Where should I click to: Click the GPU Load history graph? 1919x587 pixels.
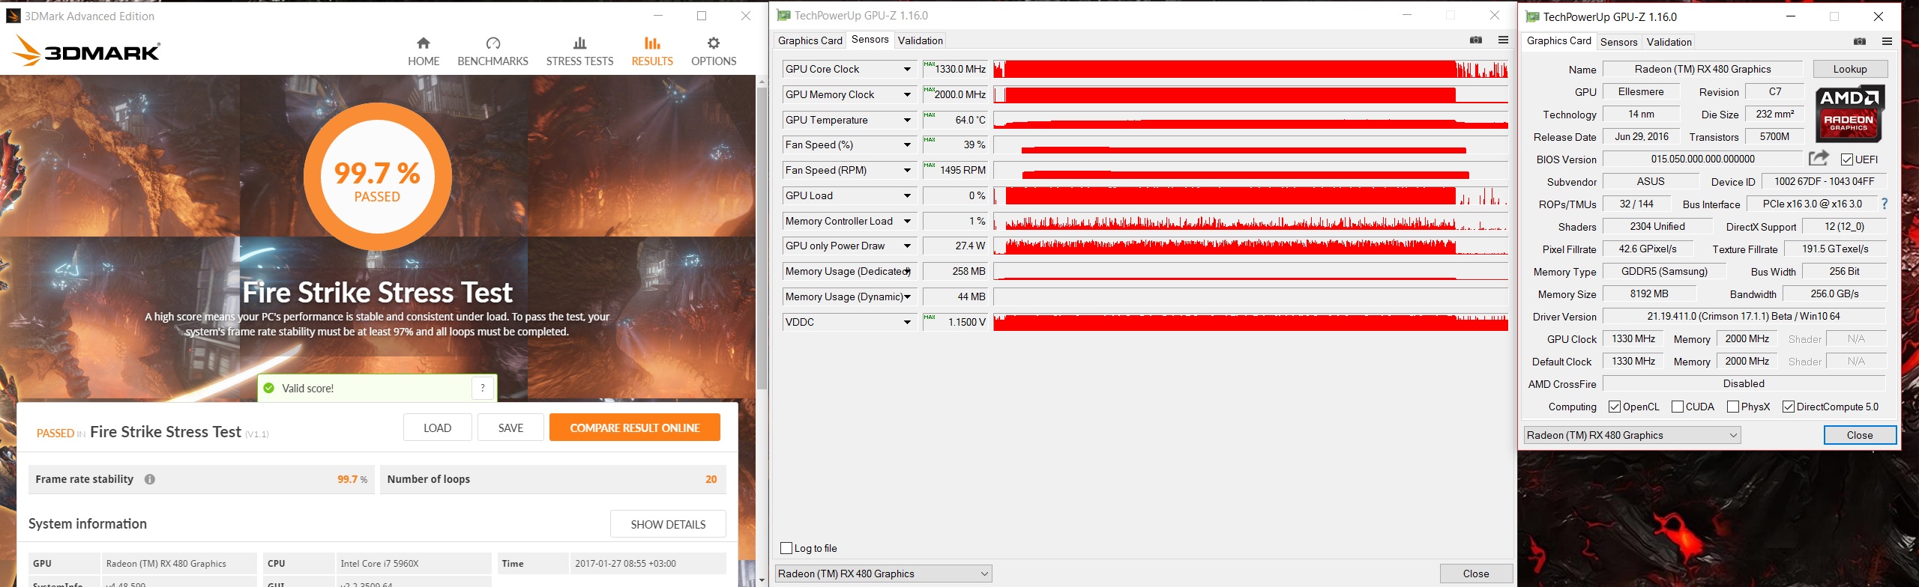pyautogui.click(x=1250, y=195)
